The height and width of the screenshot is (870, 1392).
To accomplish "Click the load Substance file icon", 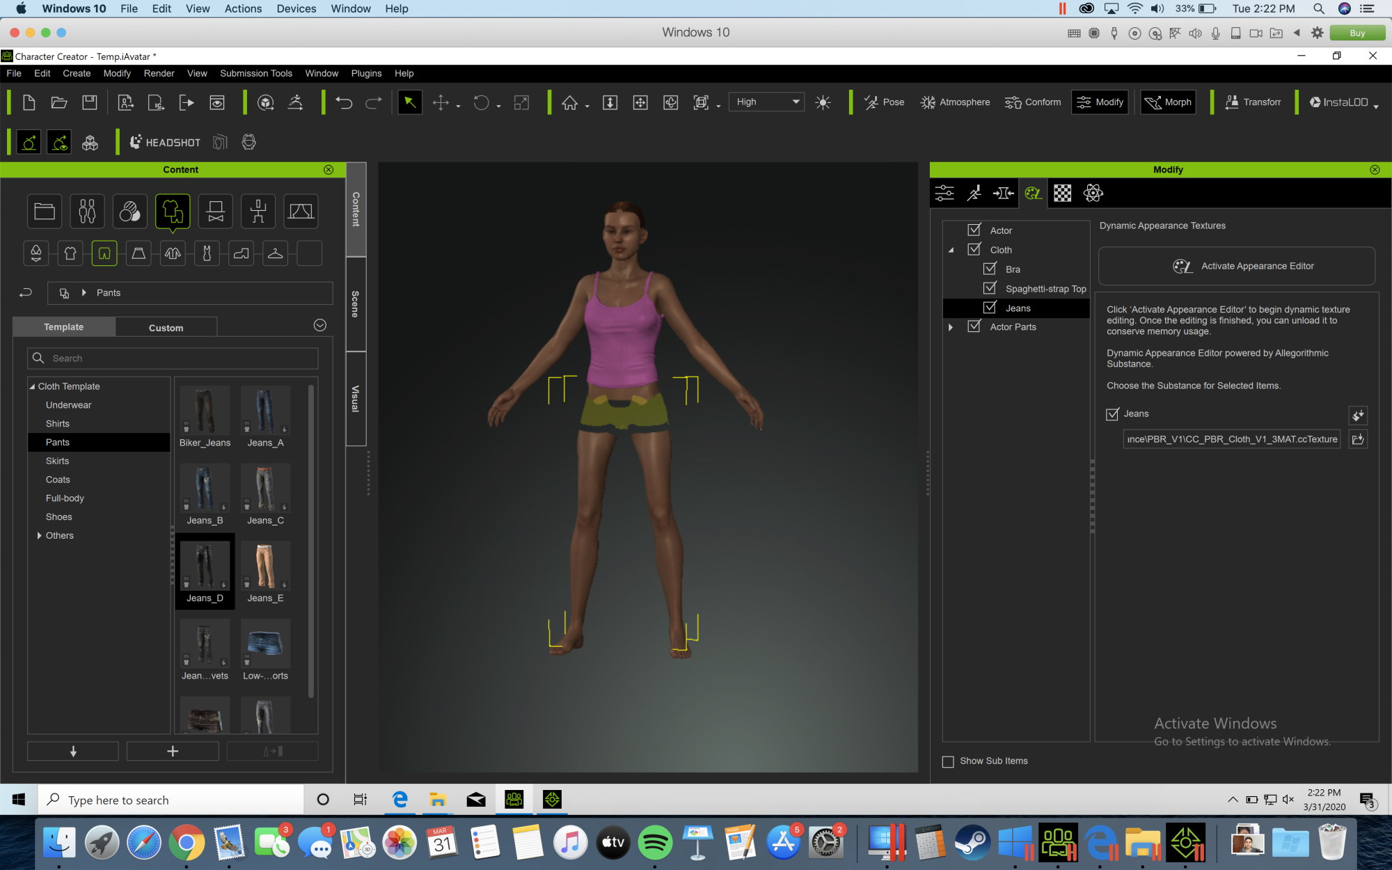I will 1358,439.
